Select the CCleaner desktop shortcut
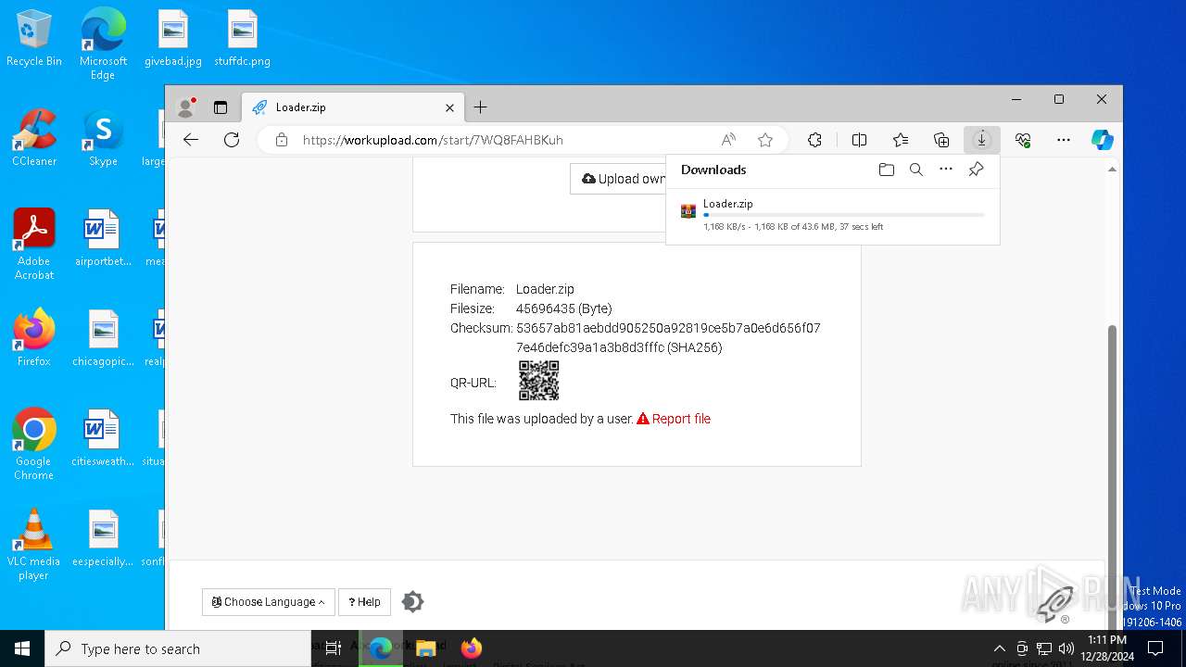 tap(34, 138)
